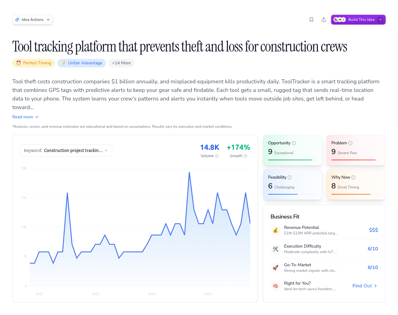Select the Perfect Timing tag

33,63
